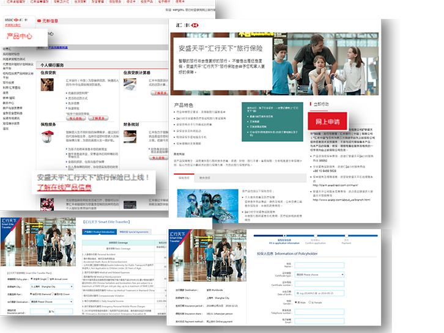Screen dimensions: 444x333
Task: Click the Confirm application step marker
Action: tap(316, 235)
